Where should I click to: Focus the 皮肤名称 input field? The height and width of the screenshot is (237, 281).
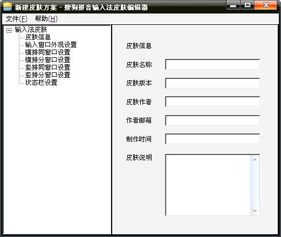click(x=213, y=64)
